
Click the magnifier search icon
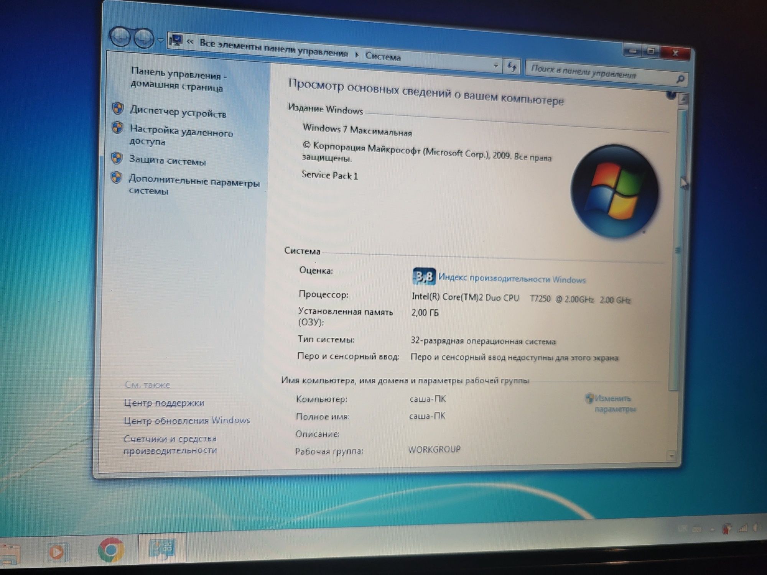coord(680,79)
